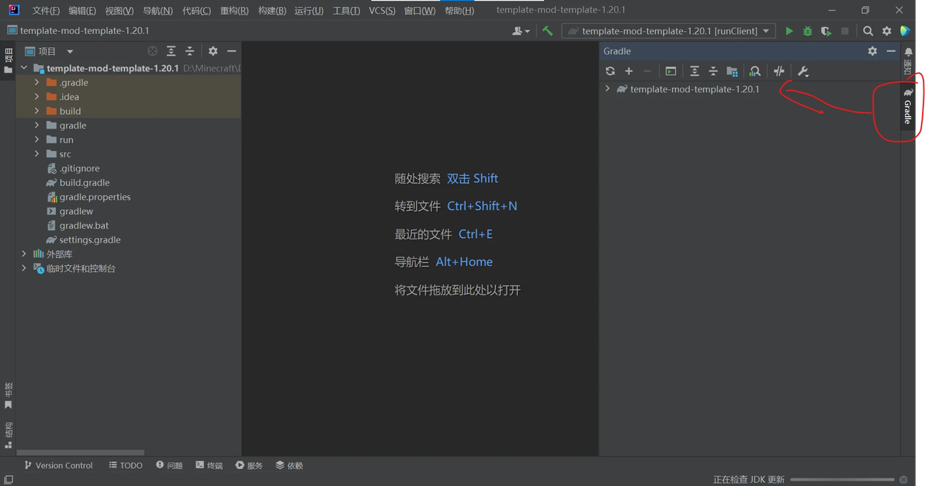Viewport: 925px width, 486px height.
Task: Open the 构建(B) menu
Action: click(272, 11)
